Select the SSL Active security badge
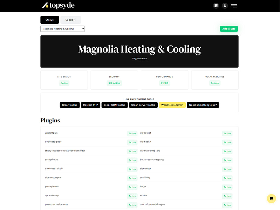The width and height of the screenshot is (280, 210). click(114, 83)
